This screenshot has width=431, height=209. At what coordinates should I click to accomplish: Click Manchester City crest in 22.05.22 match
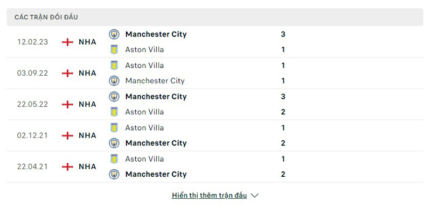coord(114,97)
